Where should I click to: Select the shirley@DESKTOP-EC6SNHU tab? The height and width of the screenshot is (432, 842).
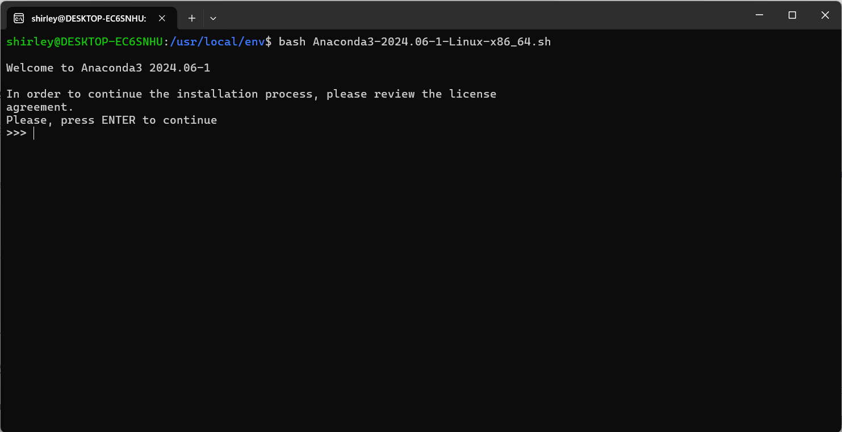click(88, 18)
